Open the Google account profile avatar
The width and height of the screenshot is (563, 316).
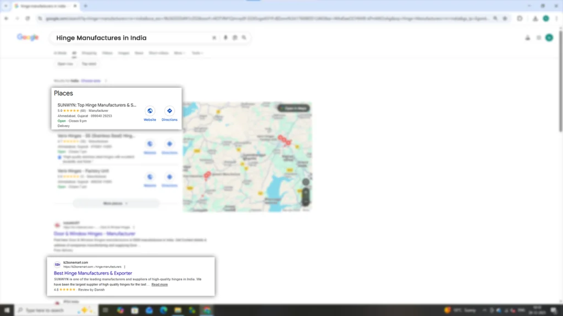coord(548,37)
